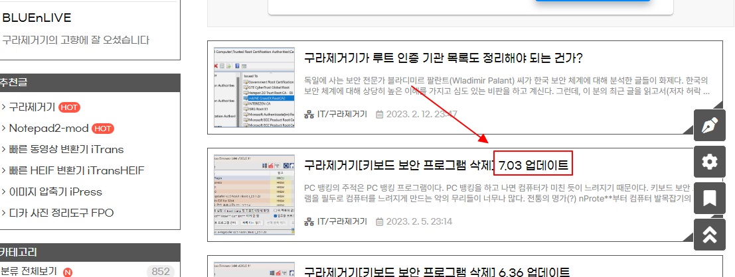This screenshot has width=735, height=277.
Task: Click category icon beside 2023. 2. 5. post
Action: [309, 221]
